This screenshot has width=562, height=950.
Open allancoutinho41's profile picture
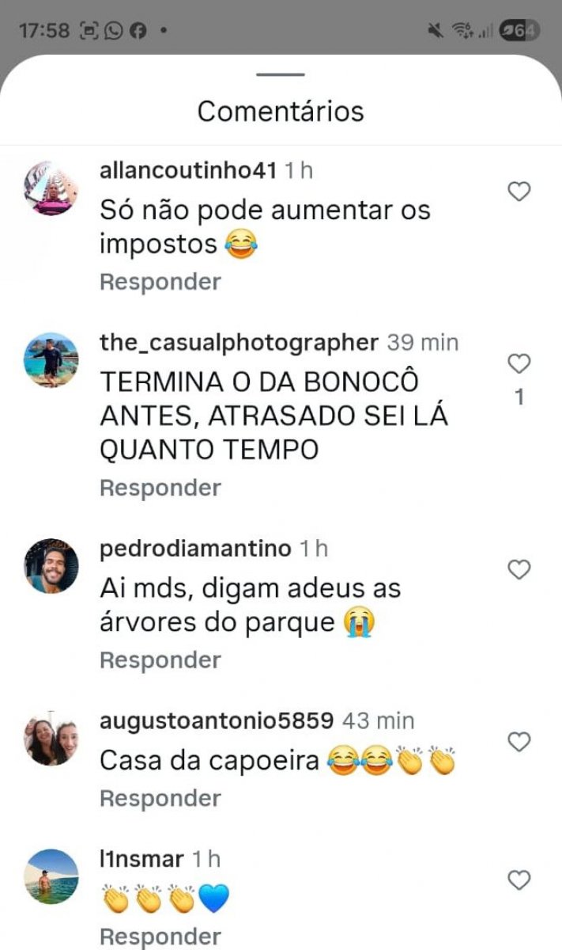51,188
